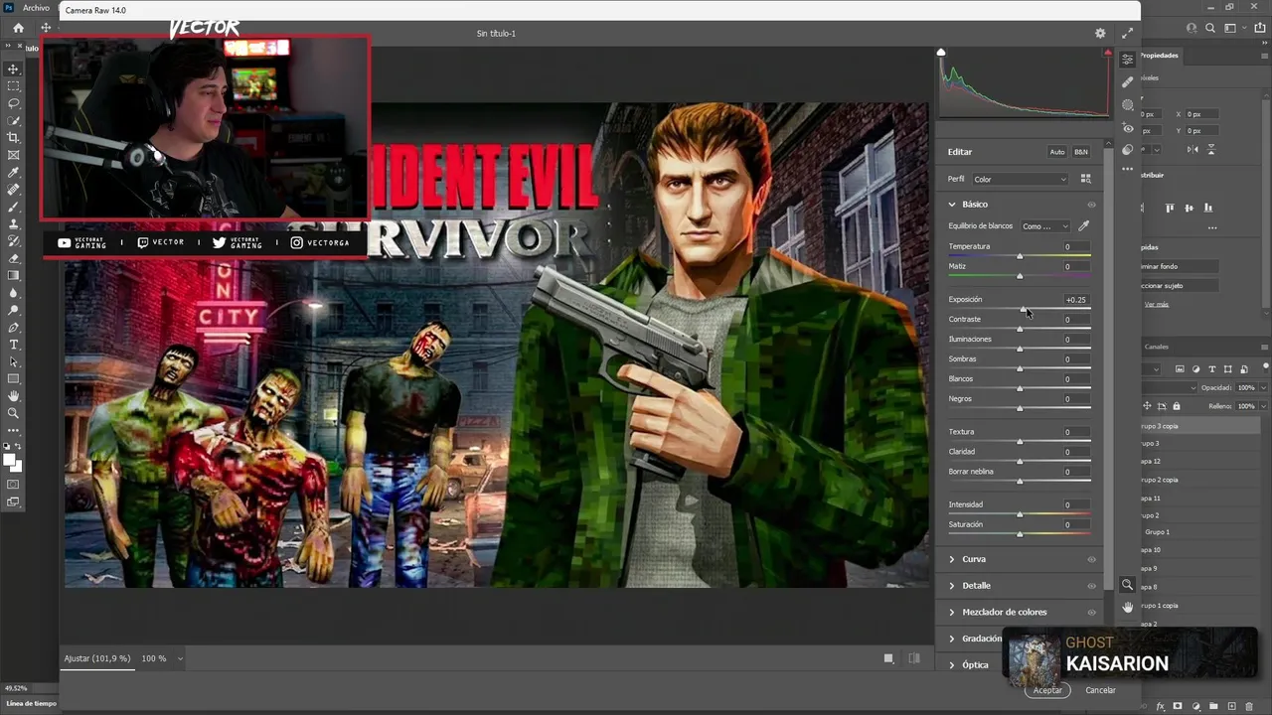Select Camera Raw zoom magnifier tool
This screenshot has width=1272, height=715.
[1127, 585]
